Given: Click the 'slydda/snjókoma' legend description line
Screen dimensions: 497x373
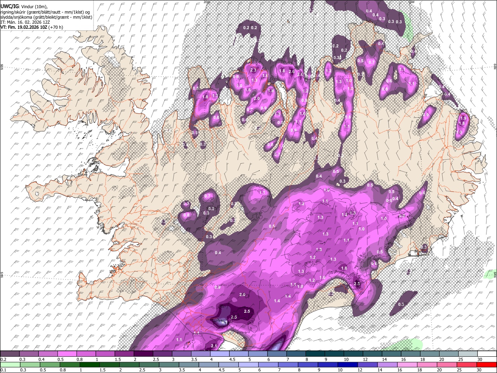Looking at the screenshot, I should [46, 17].
